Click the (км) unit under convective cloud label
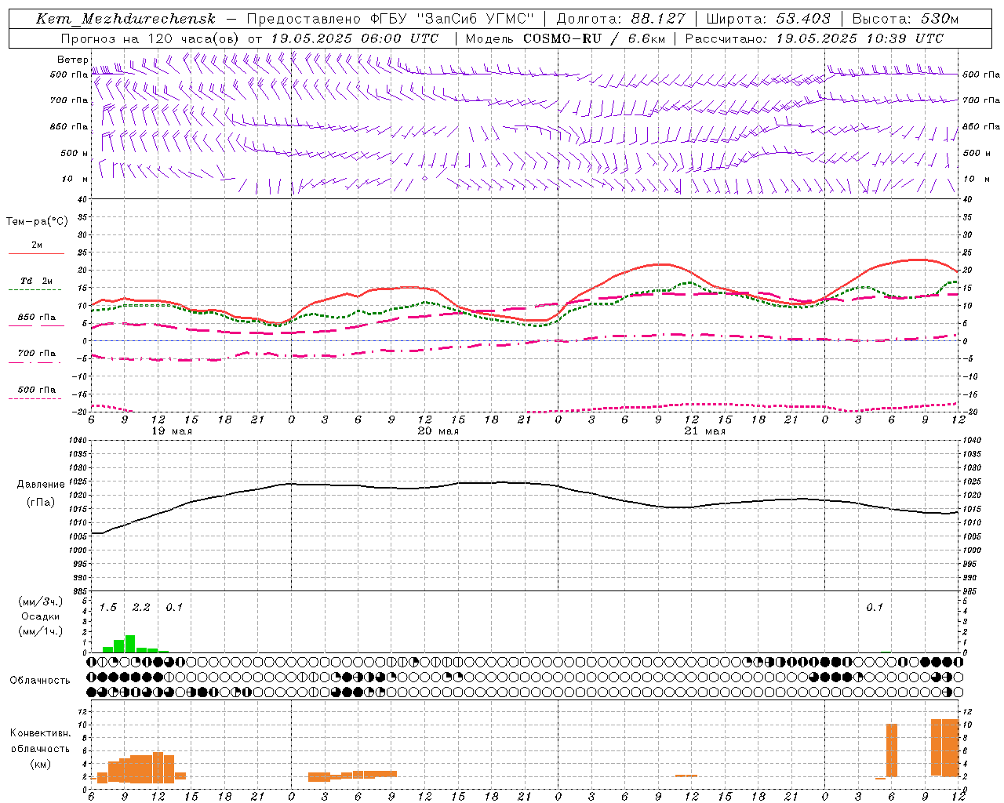 point(40,764)
